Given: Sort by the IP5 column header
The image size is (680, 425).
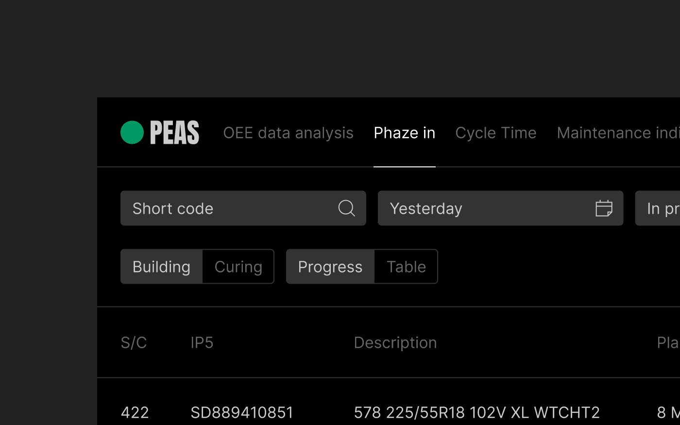Looking at the screenshot, I should coord(202,343).
